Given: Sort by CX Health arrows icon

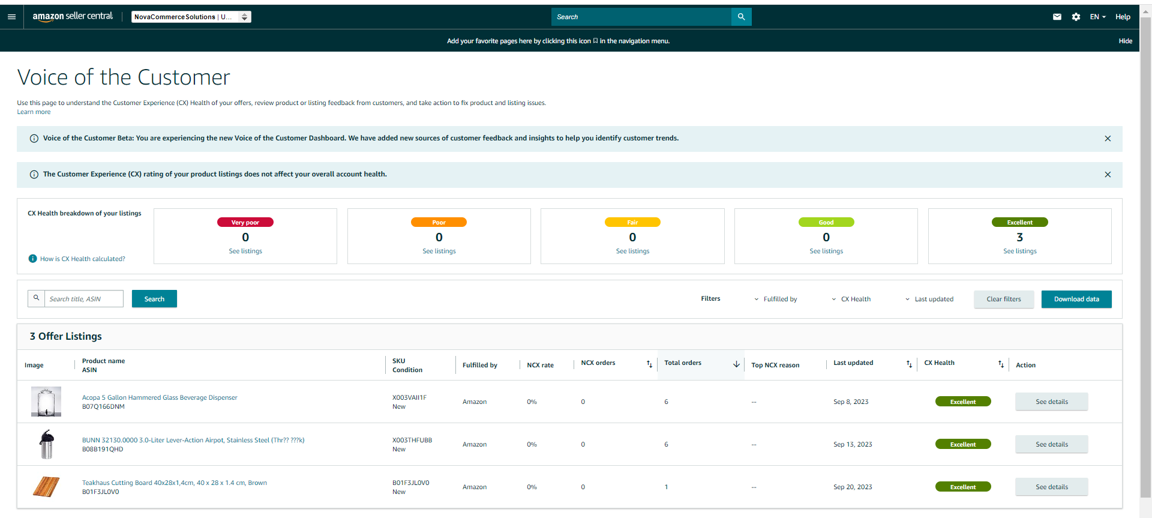Looking at the screenshot, I should (x=1001, y=364).
